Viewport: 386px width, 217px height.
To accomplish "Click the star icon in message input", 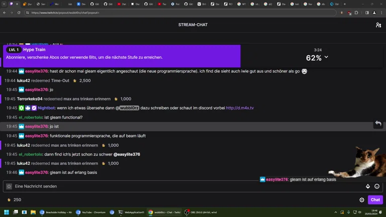I will coord(9,186).
